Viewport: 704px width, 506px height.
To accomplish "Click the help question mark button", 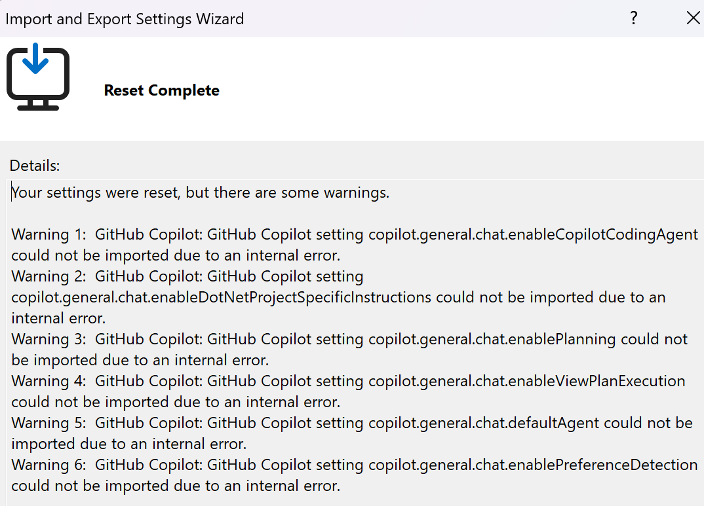I will pyautogui.click(x=633, y=18).
